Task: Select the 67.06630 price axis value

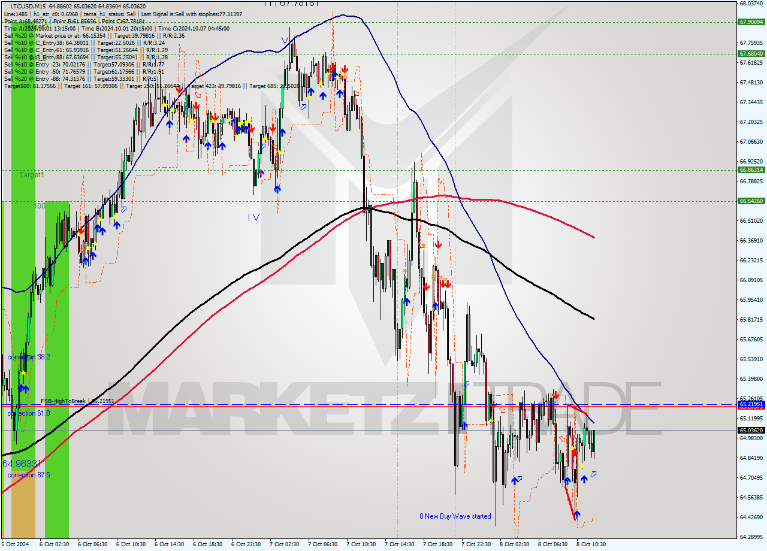Action: pyautogui.click(x=751, y=141)
